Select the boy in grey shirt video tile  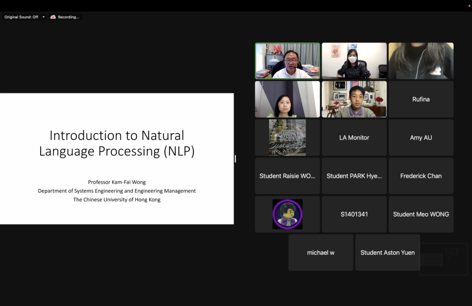[x=355, y=99]
